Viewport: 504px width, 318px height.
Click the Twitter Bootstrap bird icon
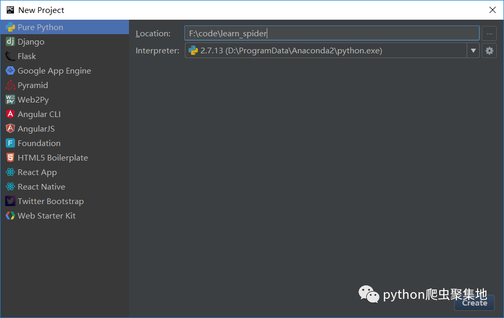coord(10,201)
